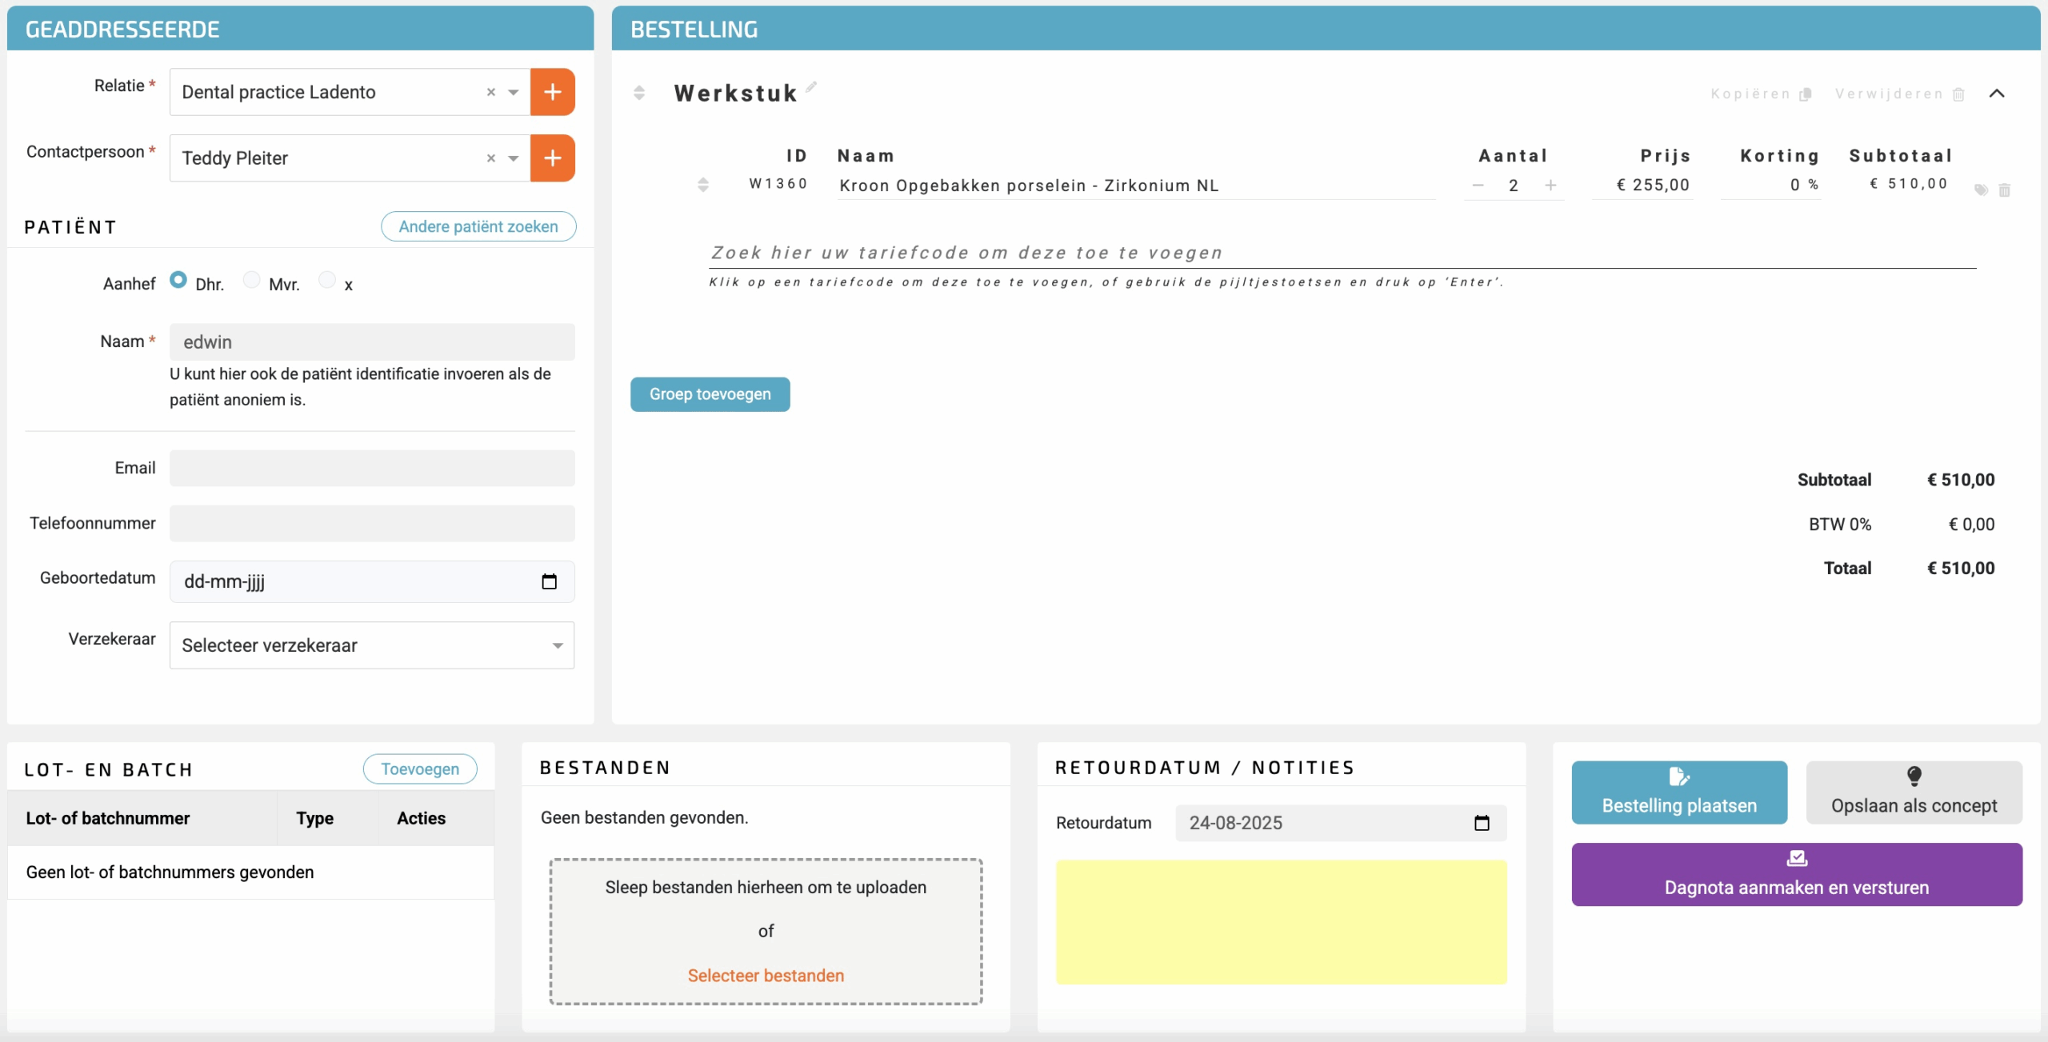This screenshot has width=2048, height=1042.
Task: Open the Retourdatum calendar picker icon
Action: point(1482,823)
